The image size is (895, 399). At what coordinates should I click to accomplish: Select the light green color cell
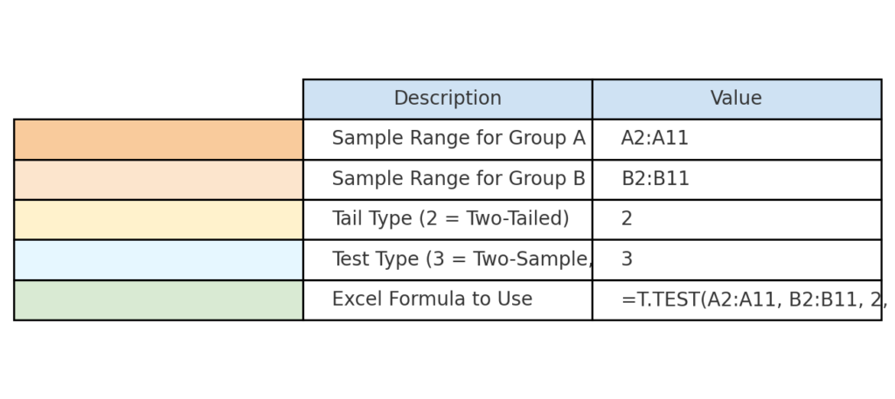click(x=158, y=300)
